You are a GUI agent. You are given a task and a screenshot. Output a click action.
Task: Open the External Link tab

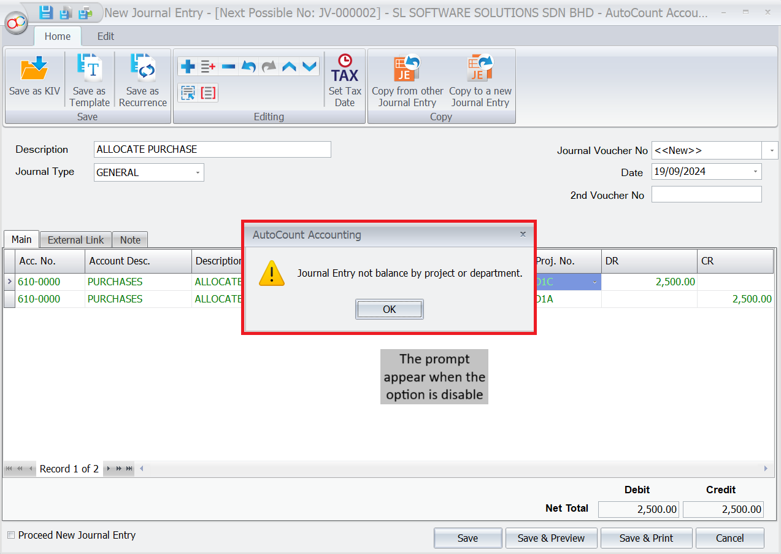[75, 240]
